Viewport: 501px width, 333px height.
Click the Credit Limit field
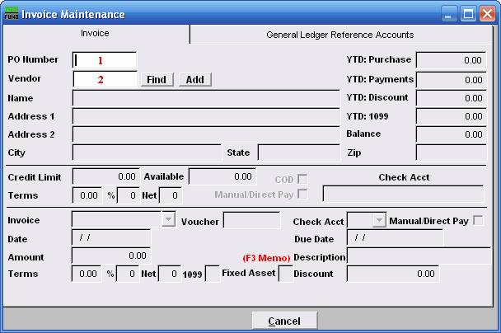(106, 176)
